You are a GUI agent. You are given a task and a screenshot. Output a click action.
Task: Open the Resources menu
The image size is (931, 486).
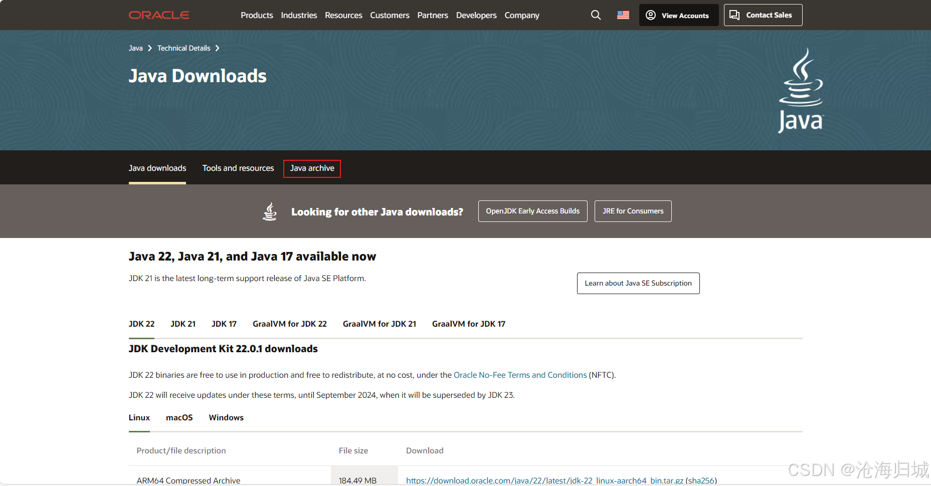click(x=343, y=16)
